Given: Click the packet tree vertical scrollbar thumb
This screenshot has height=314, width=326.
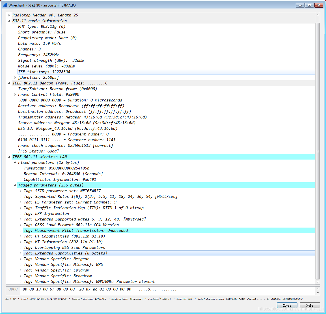Looking at the screenshot, I should [318, 151].
